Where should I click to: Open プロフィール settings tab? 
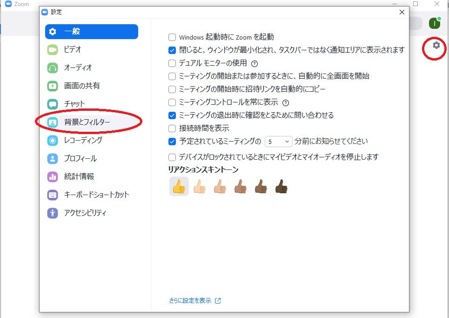[x=80, y=158]
